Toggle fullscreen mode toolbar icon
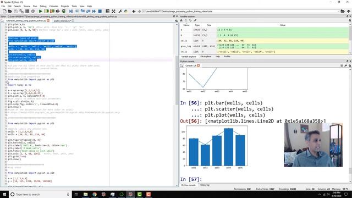This screenshot has height=198, width=352. [x=113, y=11]
